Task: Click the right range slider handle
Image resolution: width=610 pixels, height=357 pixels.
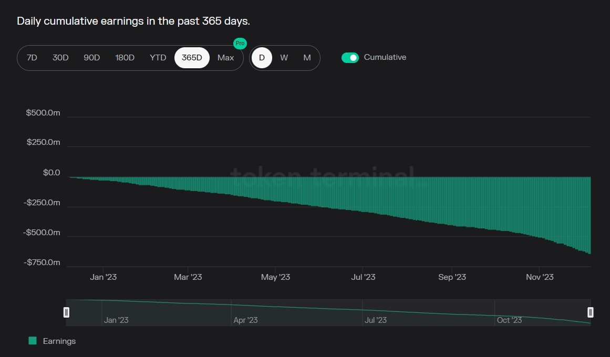Action: coord(591,312)
